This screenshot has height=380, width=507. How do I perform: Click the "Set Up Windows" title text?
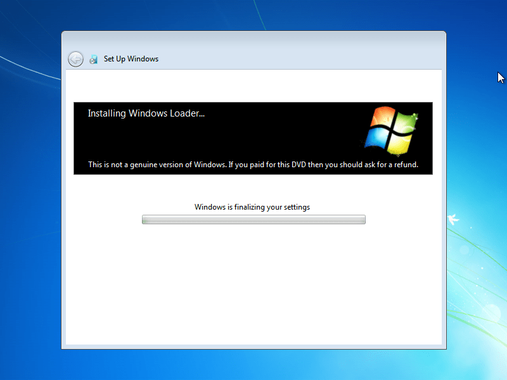131,59
